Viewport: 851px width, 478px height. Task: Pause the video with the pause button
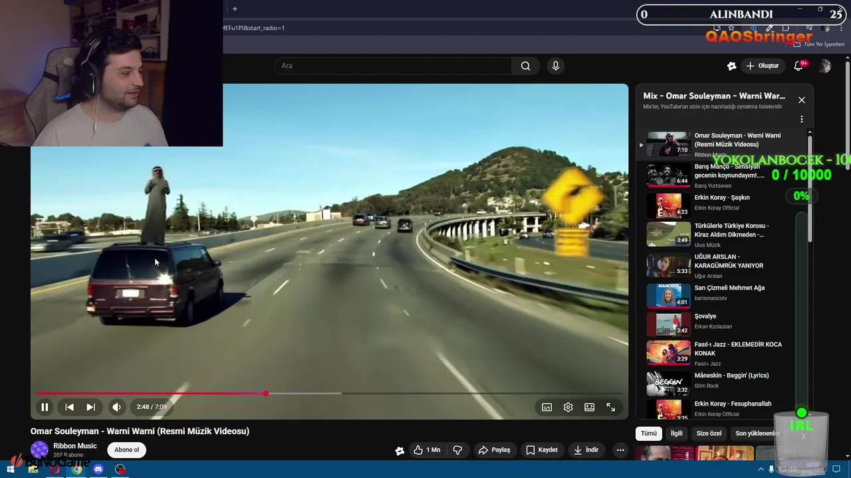(45, 407)
